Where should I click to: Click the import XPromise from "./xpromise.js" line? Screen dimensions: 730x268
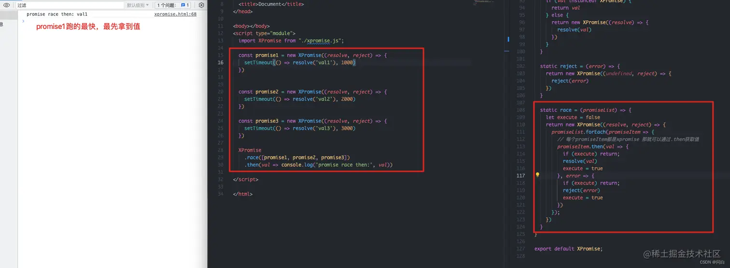[291, 40]
